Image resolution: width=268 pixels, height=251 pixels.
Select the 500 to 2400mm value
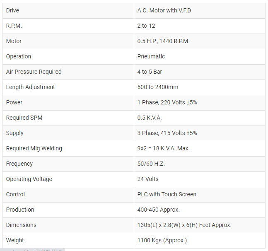pyautogui.click(x=158, y=87)
